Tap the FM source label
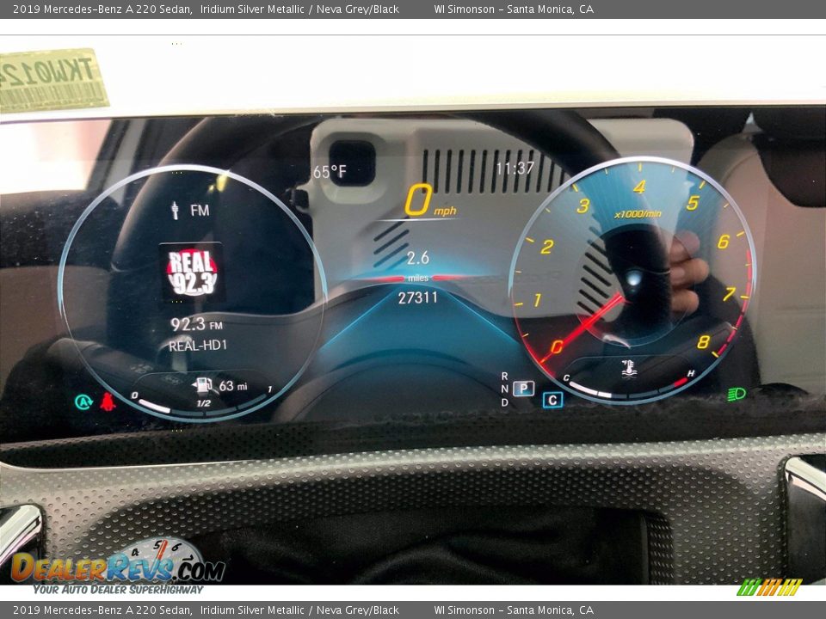 click(x=200, y=211)
